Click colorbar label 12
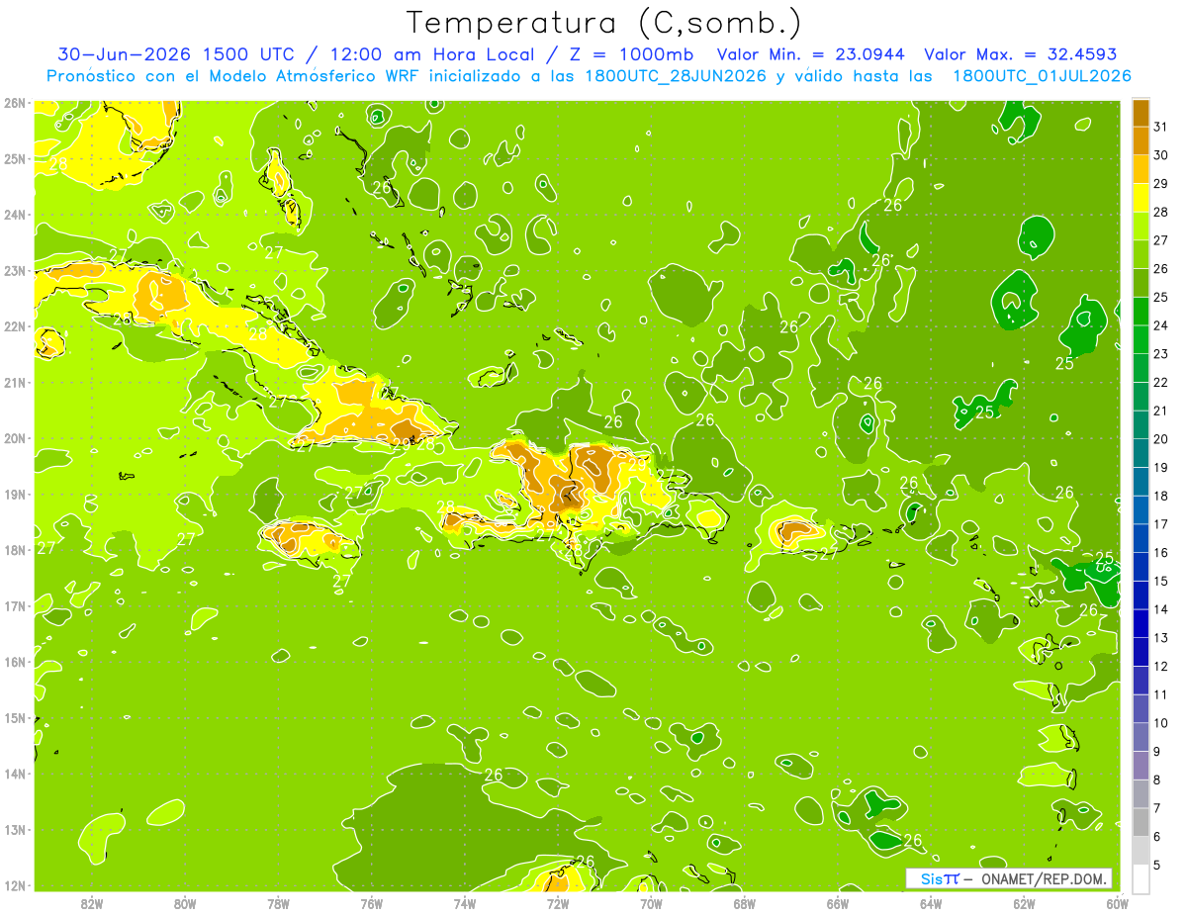Image resolution: width=1187 pixels, height=917 pixels. (x=1160, y=666)
